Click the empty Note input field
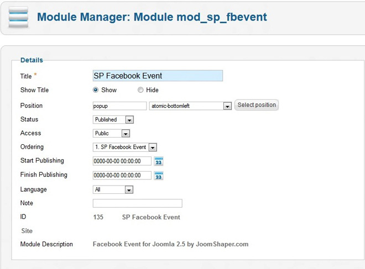This screenshot has width=365, height=269. coord(137,203)
